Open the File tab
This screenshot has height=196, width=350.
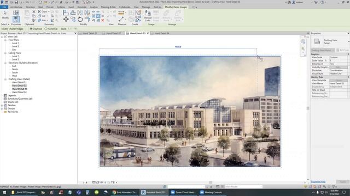4,7
